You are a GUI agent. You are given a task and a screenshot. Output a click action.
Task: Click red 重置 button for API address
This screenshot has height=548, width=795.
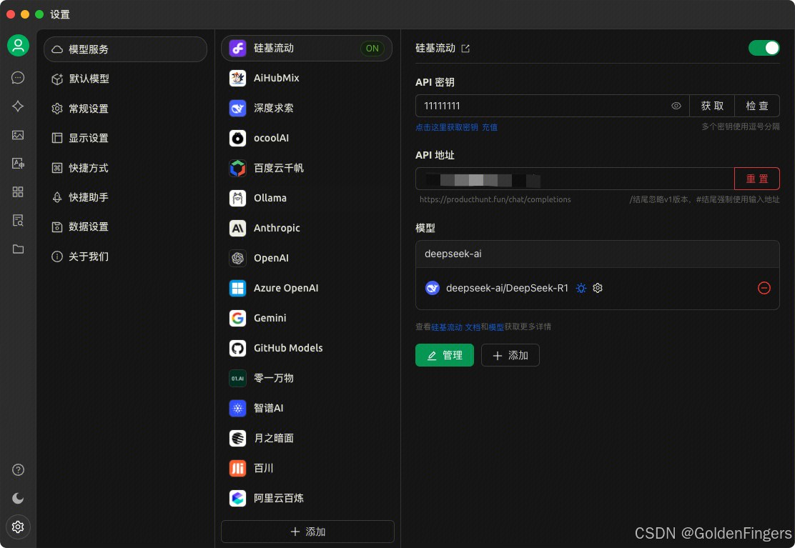pos(757,179)
